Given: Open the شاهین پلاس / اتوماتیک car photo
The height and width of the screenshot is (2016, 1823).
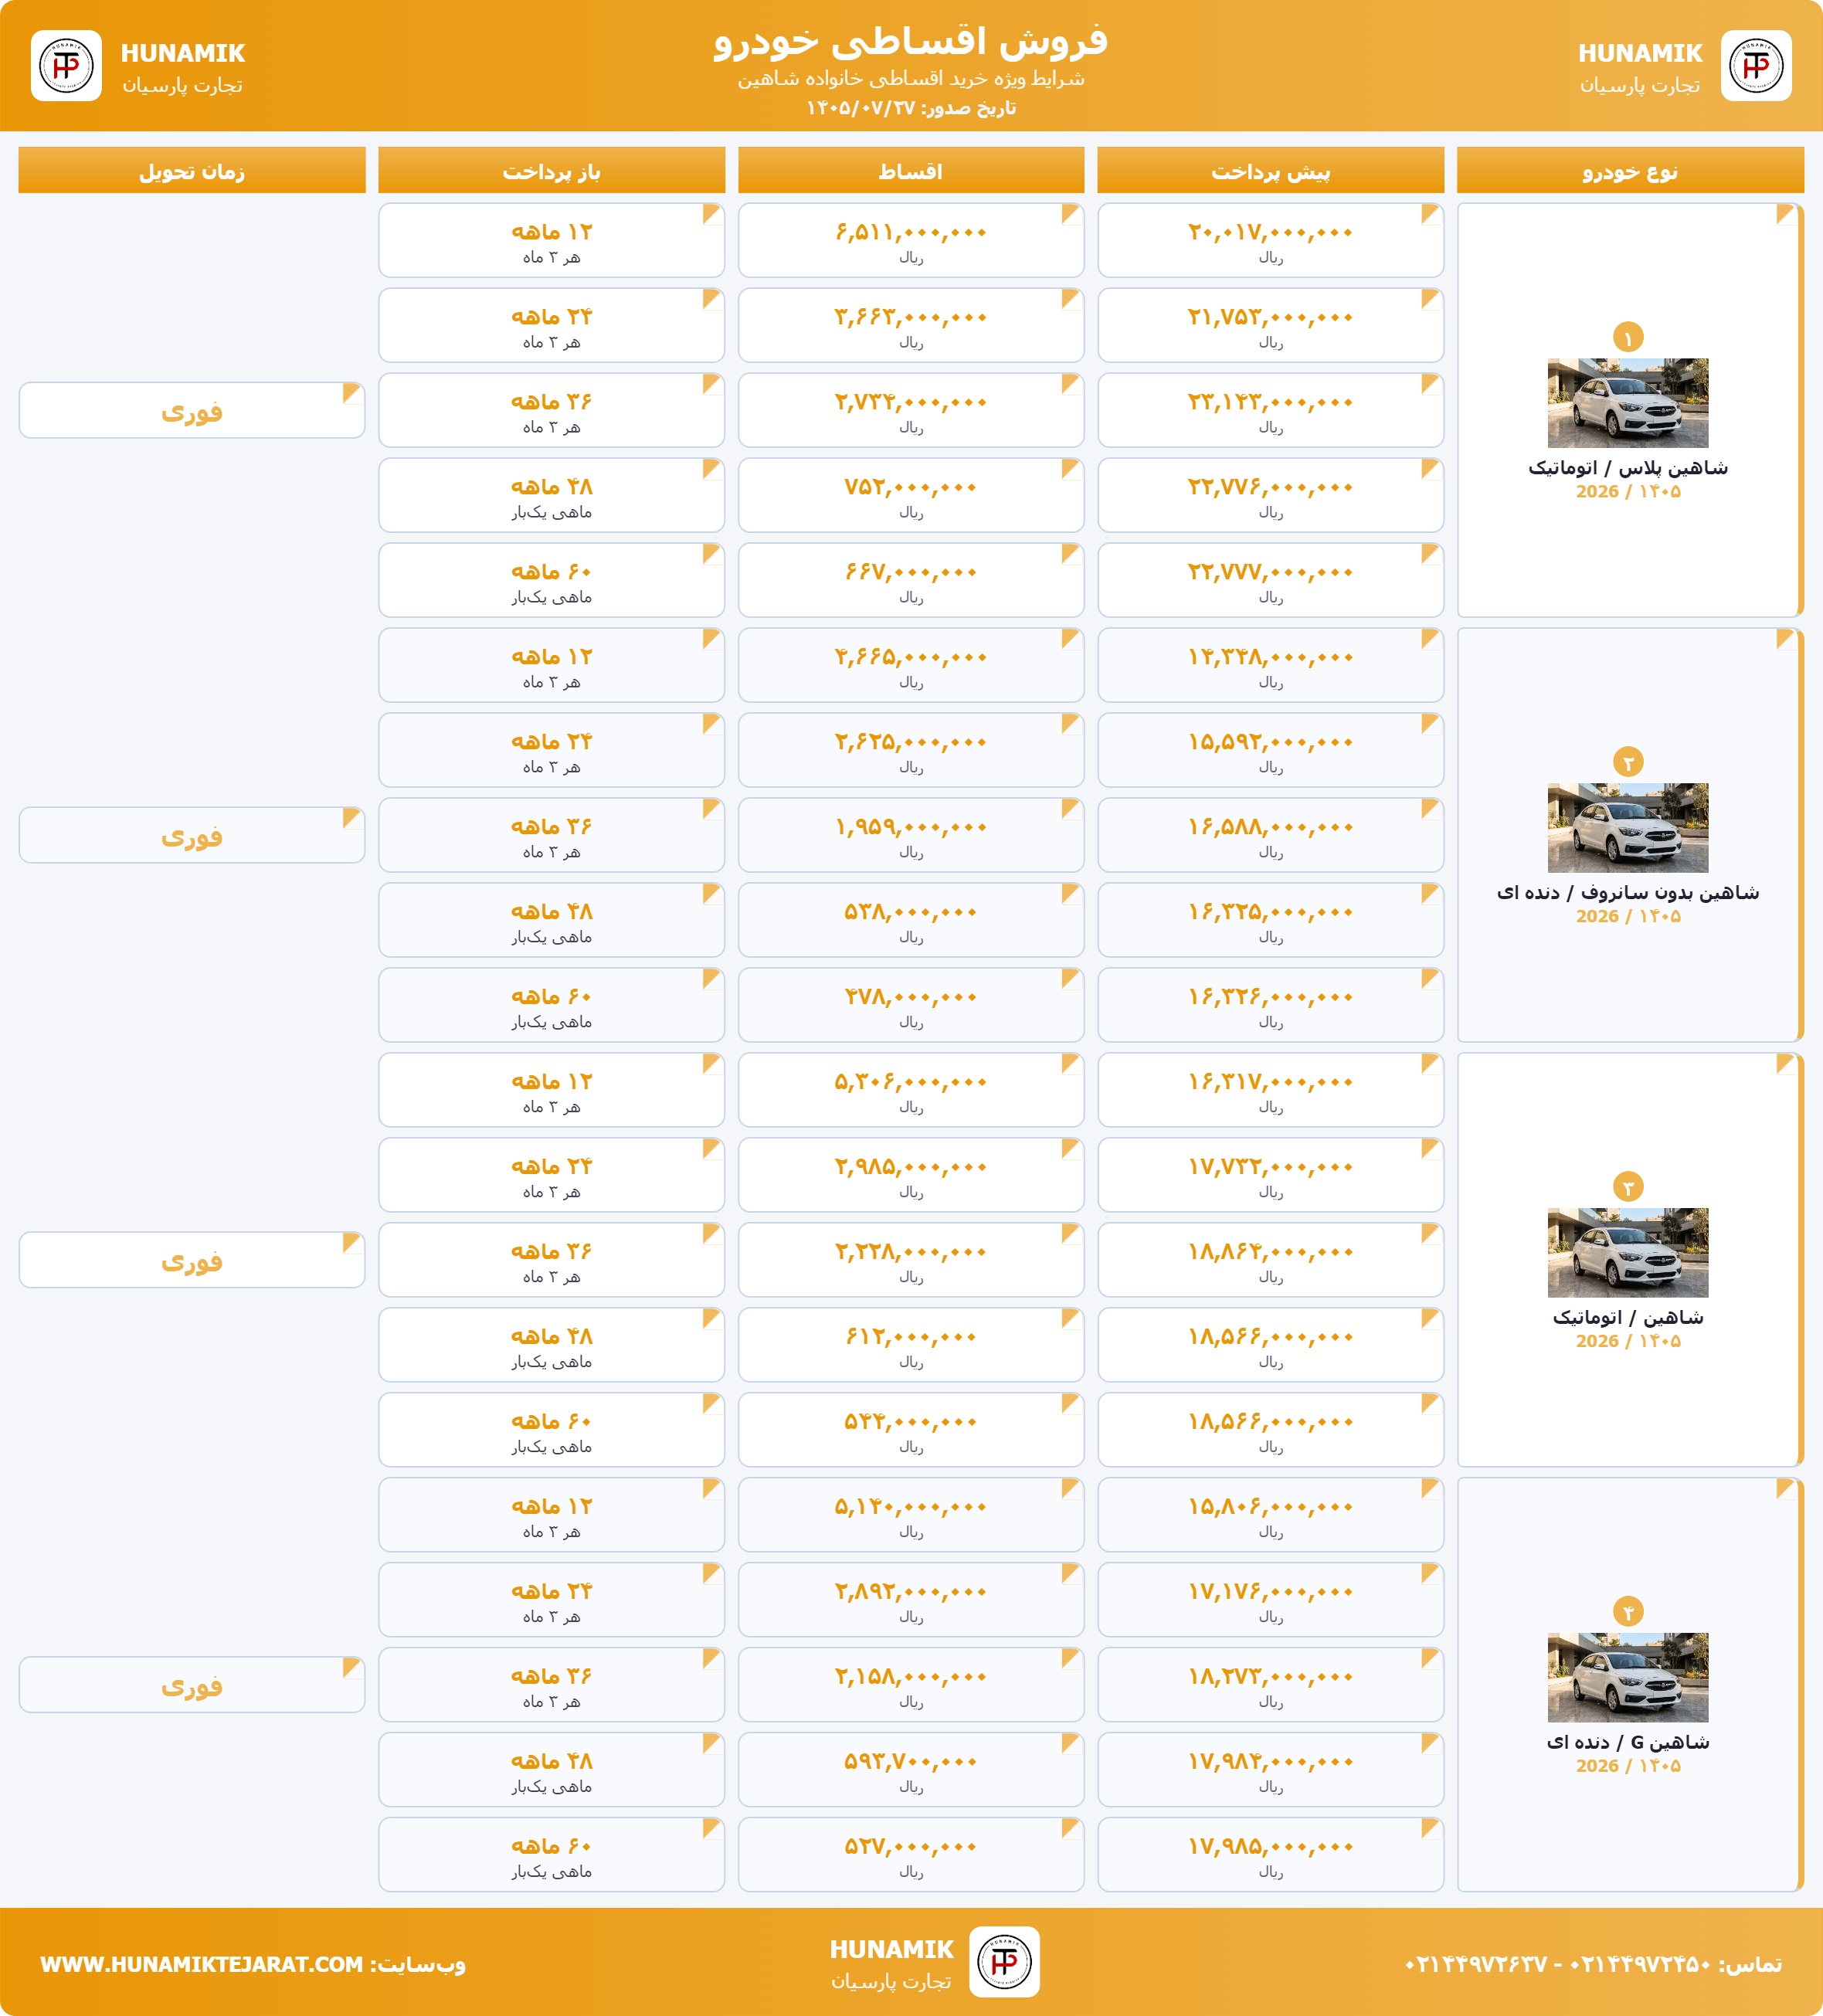Looking at the screenshot, I should (1628, 403).
